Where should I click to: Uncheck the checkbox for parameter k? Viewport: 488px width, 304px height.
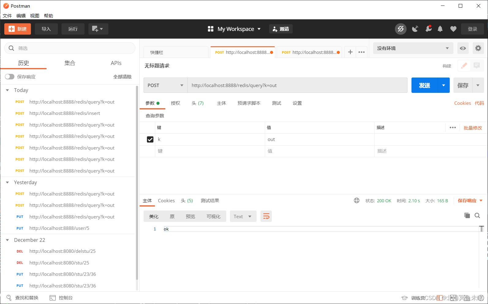point(150,139)
